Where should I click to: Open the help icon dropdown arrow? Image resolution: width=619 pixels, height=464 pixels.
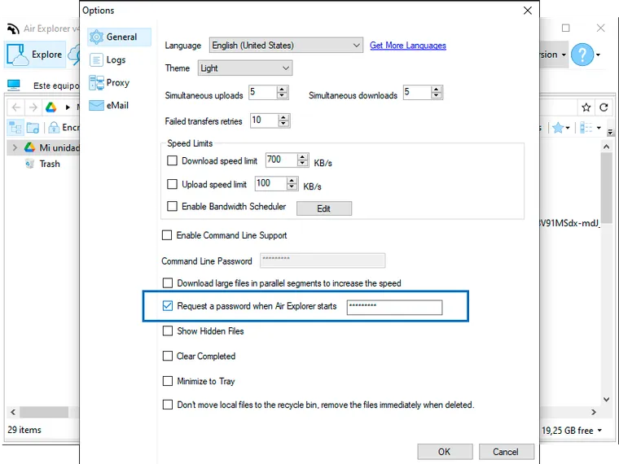tap(599, 55)
